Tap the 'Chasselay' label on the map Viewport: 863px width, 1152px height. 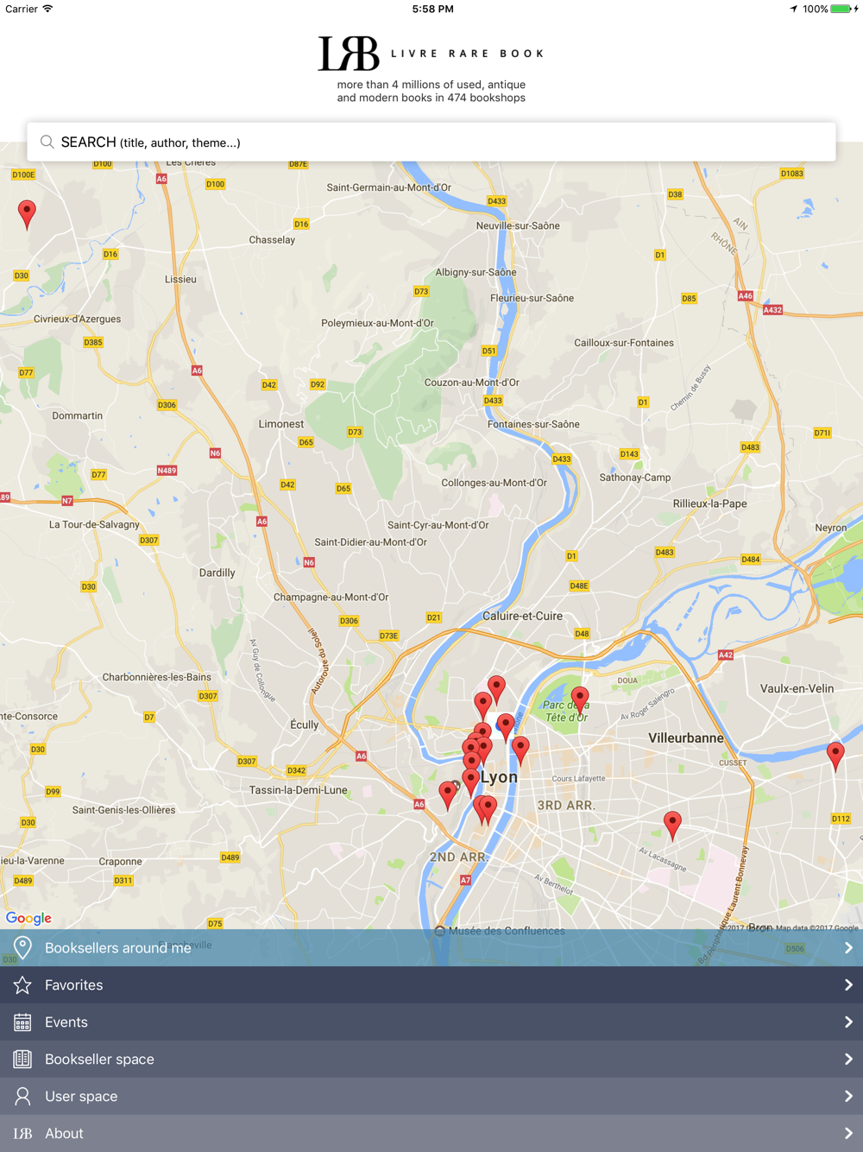[x=272, y=240]
